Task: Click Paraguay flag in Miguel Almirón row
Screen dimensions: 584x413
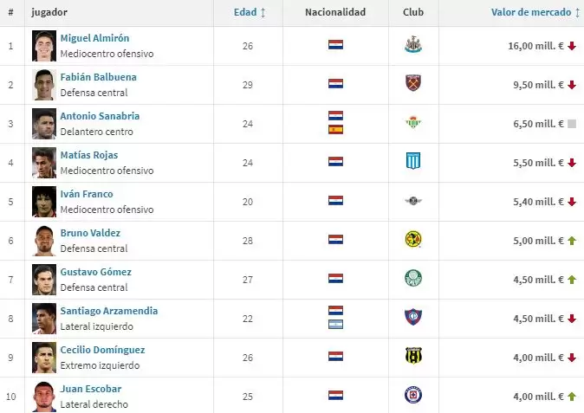Action: [335, 45]
